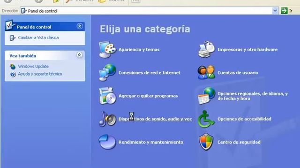This screenshot has height=168, width=300.
Task: Open the Cuentas de usuario people icon
Action: pos(206,73)
